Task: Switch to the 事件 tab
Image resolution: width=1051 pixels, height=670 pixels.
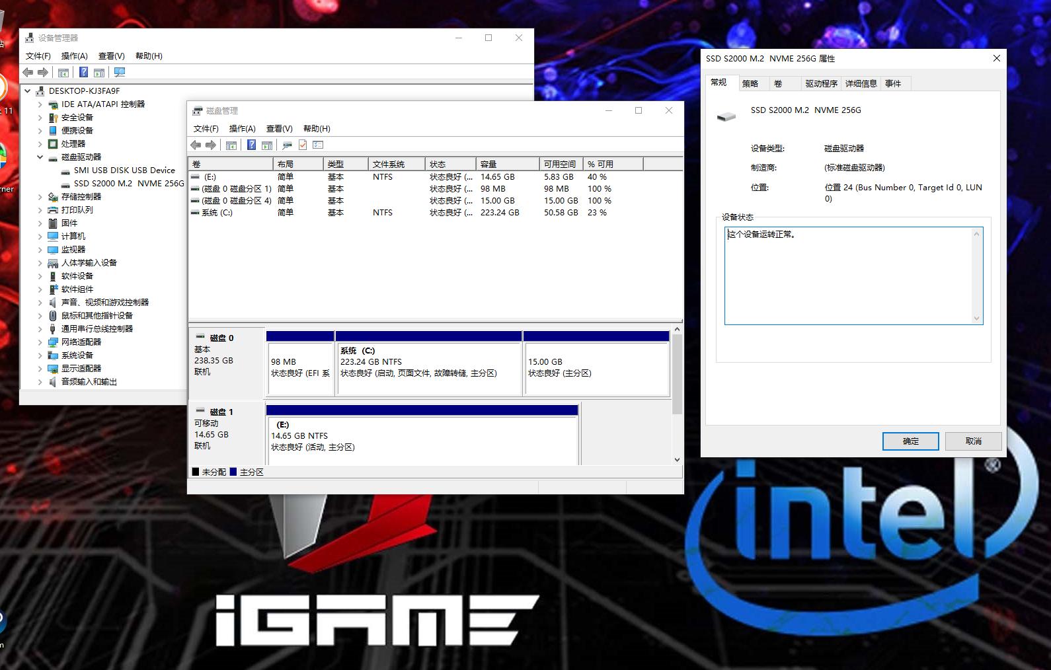Action: pyautogui.click(x=893, y=83)
